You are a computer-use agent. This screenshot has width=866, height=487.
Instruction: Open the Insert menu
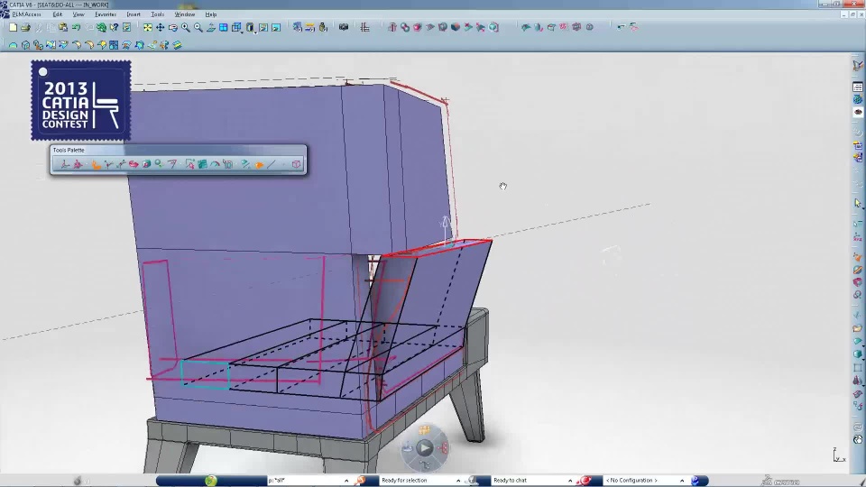pos(134,14)
